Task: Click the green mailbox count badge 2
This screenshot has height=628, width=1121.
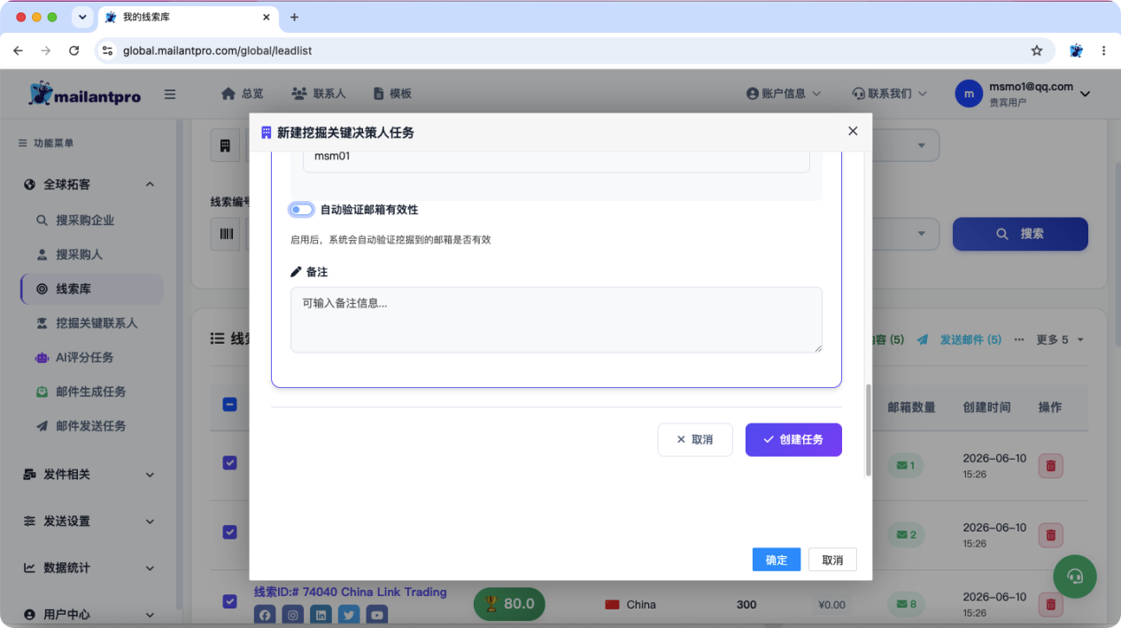Action: 906,535
